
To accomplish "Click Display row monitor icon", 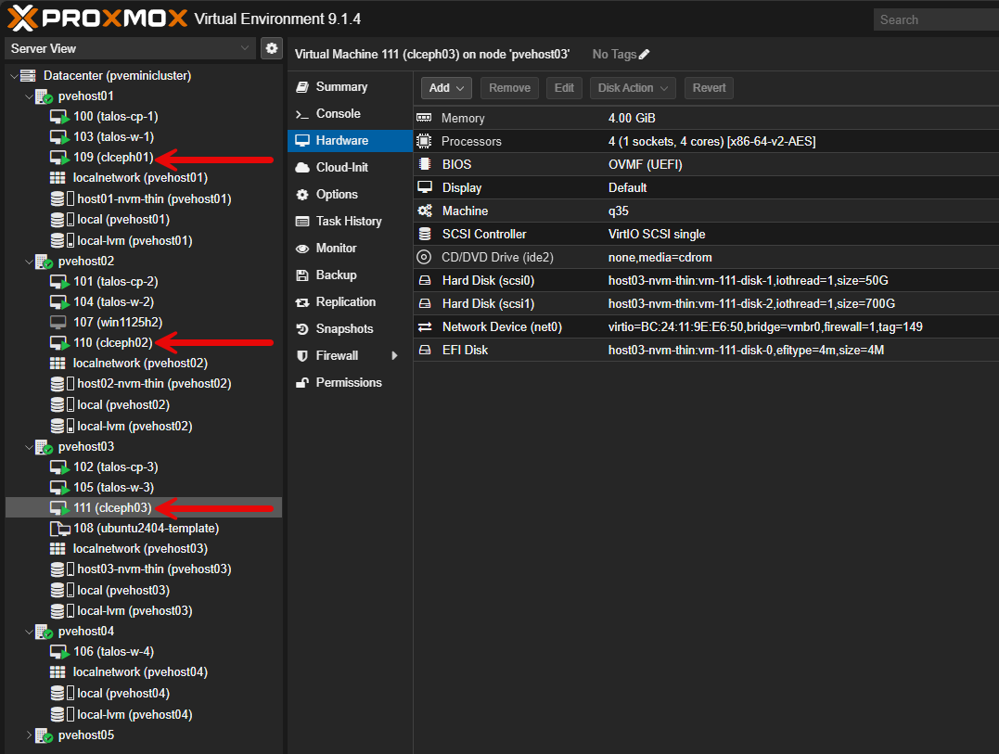I will tap(424, 187).
